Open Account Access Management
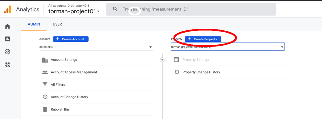The height and width of the screenshot is (119, 322). (74, 72)
